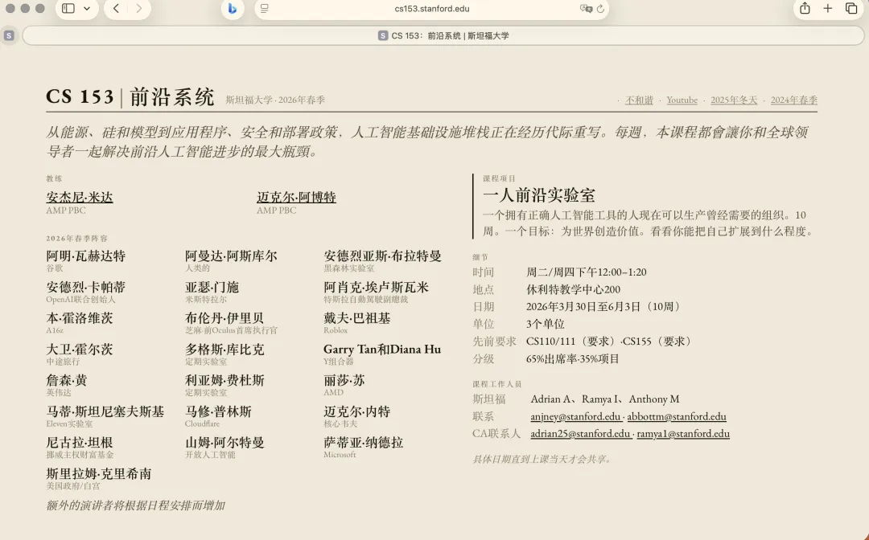Click speaker 布伦丹·伊里贝
Image resolution: width=869 pixels, height=540 pixels.
click(x=224, y=318)
